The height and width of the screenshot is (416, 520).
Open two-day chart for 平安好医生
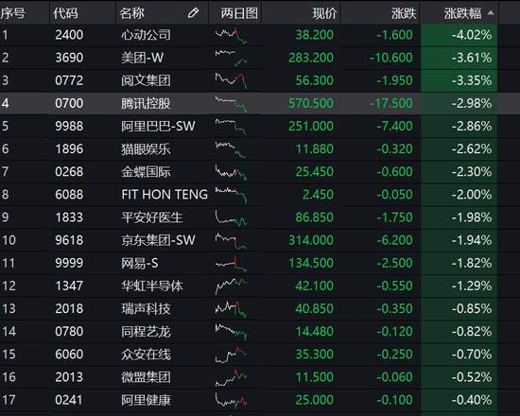coord(231,218)
